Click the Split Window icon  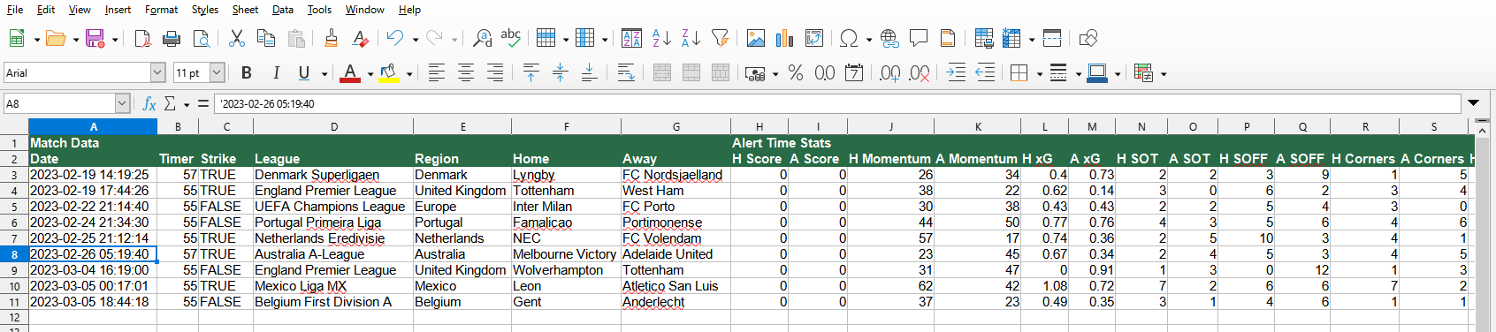(x=1052, y=38)
